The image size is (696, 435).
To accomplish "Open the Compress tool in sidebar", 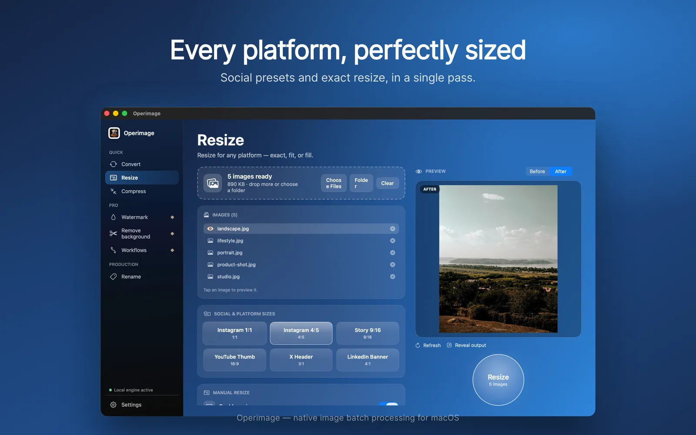I will tap(142, 191).
